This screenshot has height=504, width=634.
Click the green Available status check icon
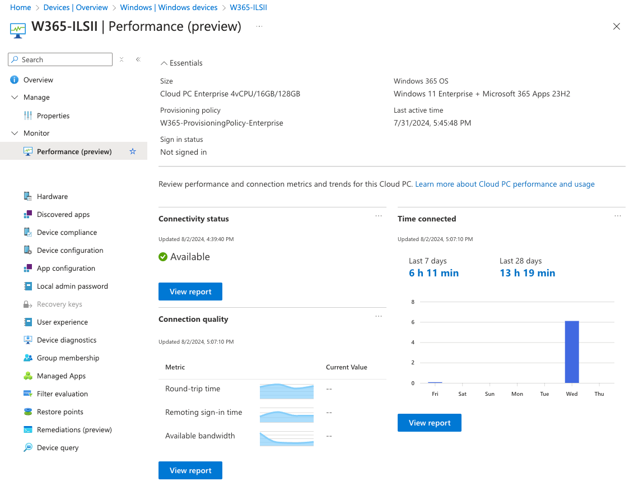[163, 257]
